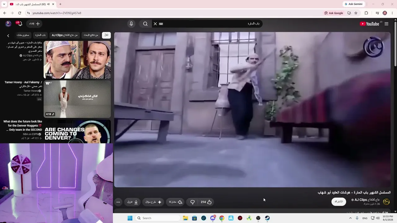Close the current YouTube tab
Viewport: 397px width, 223px height.
53,4
